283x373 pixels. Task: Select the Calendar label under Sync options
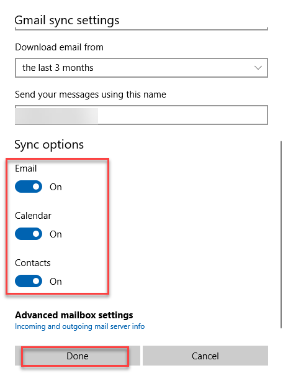33,216
